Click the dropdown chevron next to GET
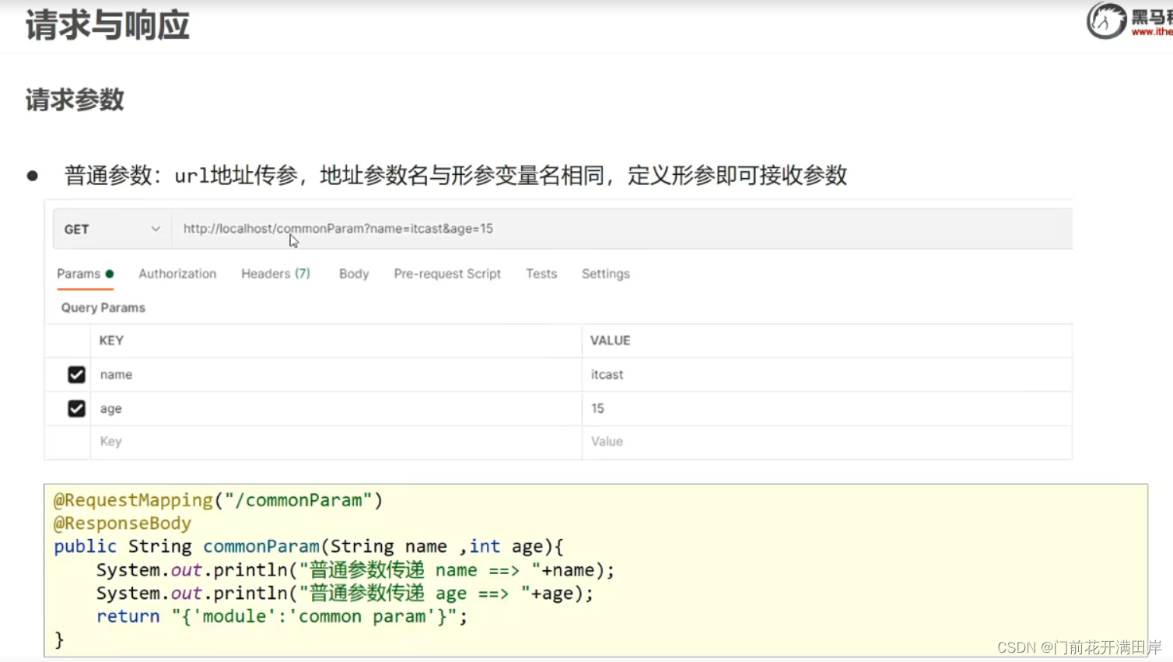The width and height of the screenshot is (1173, 662). [156, 229]
